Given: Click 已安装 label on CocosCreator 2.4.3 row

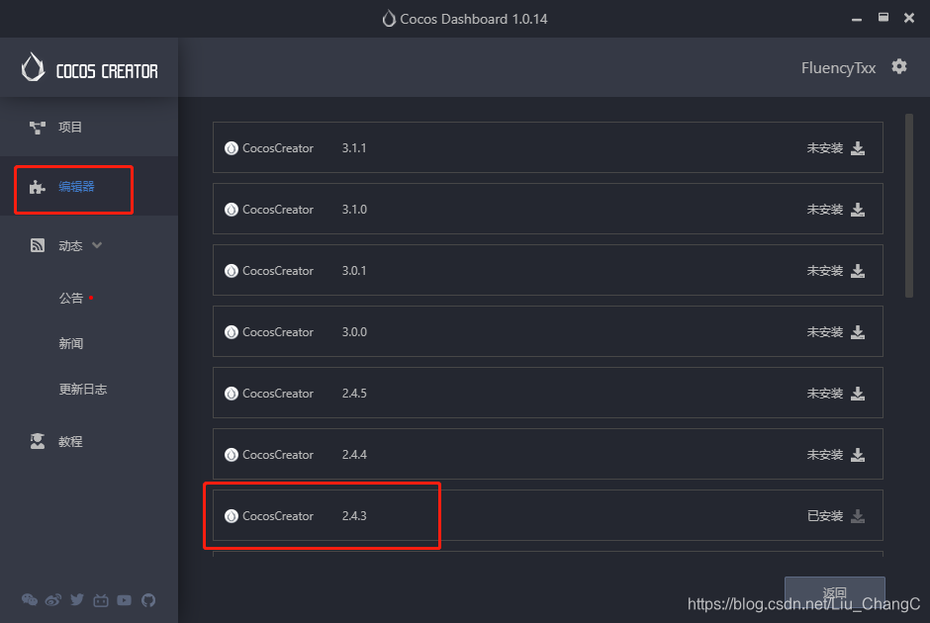Looking at the screenshot, I should (825, 516).
